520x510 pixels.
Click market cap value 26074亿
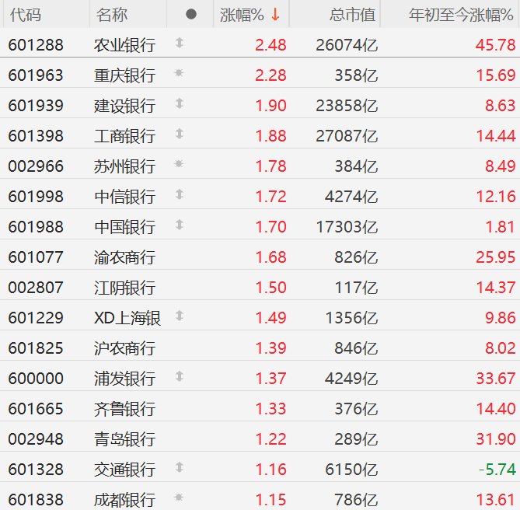point(347,45)
